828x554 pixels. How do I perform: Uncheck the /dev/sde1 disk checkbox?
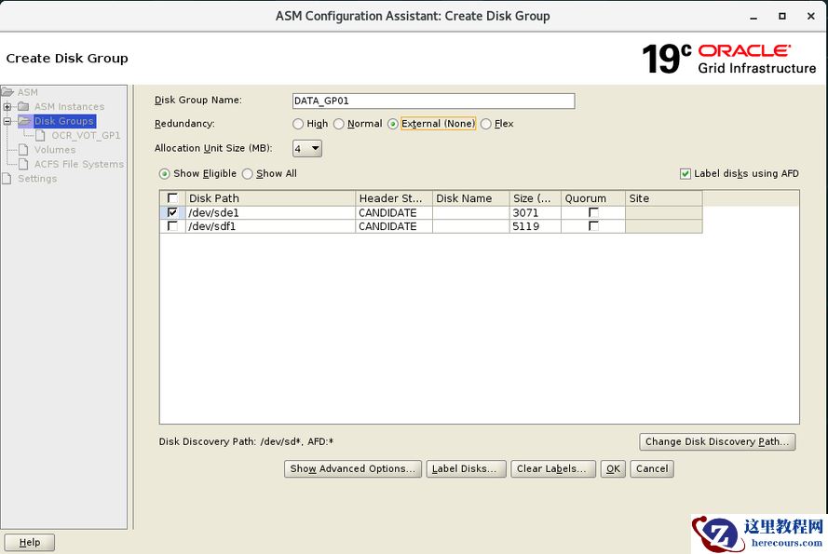pyautogui.click(x=172, y=212)
